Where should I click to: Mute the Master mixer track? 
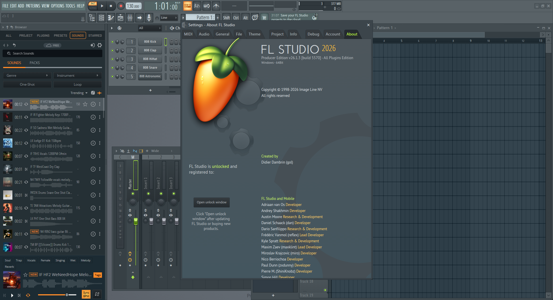tap(133, 194)
